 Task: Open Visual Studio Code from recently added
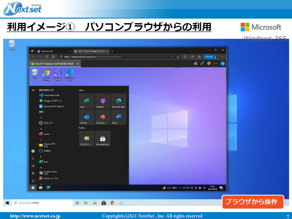[x=49, y=95]
